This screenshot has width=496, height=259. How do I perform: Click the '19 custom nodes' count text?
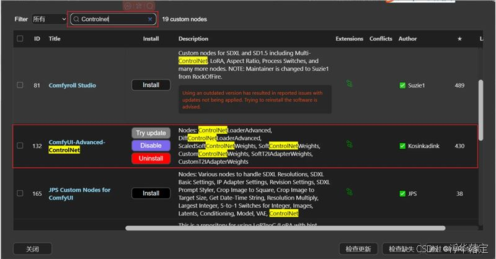(184, 19)
